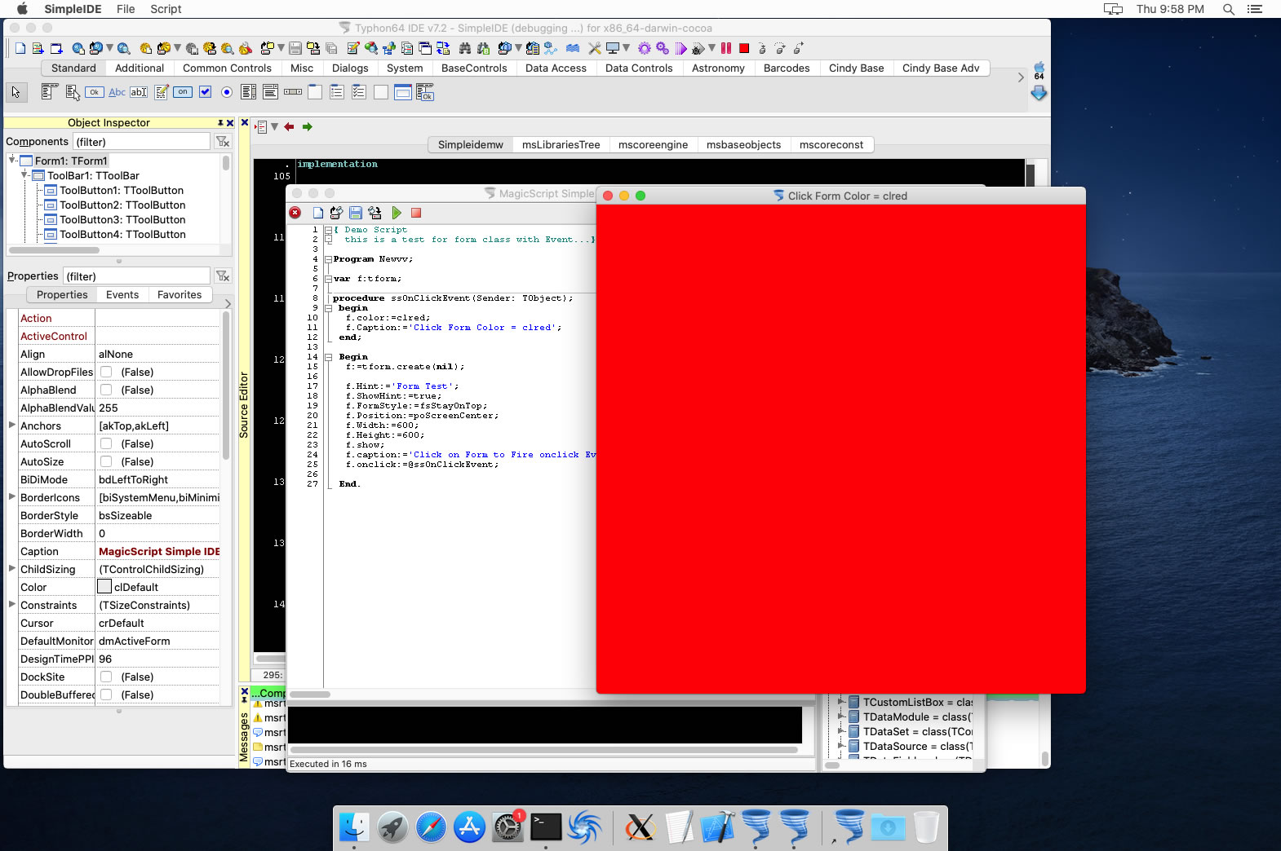Click the tools wrench icon in main toolbar
Viewport: 1281px width, 851px height.
[x=594, y=48]
